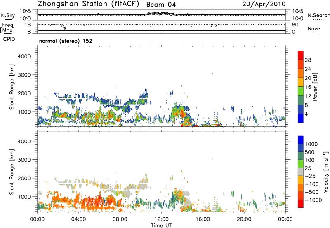This screenshot has height=228, width=330.
Task: Click the 'normal (stereo) 152' text
Action: point(66,41)
